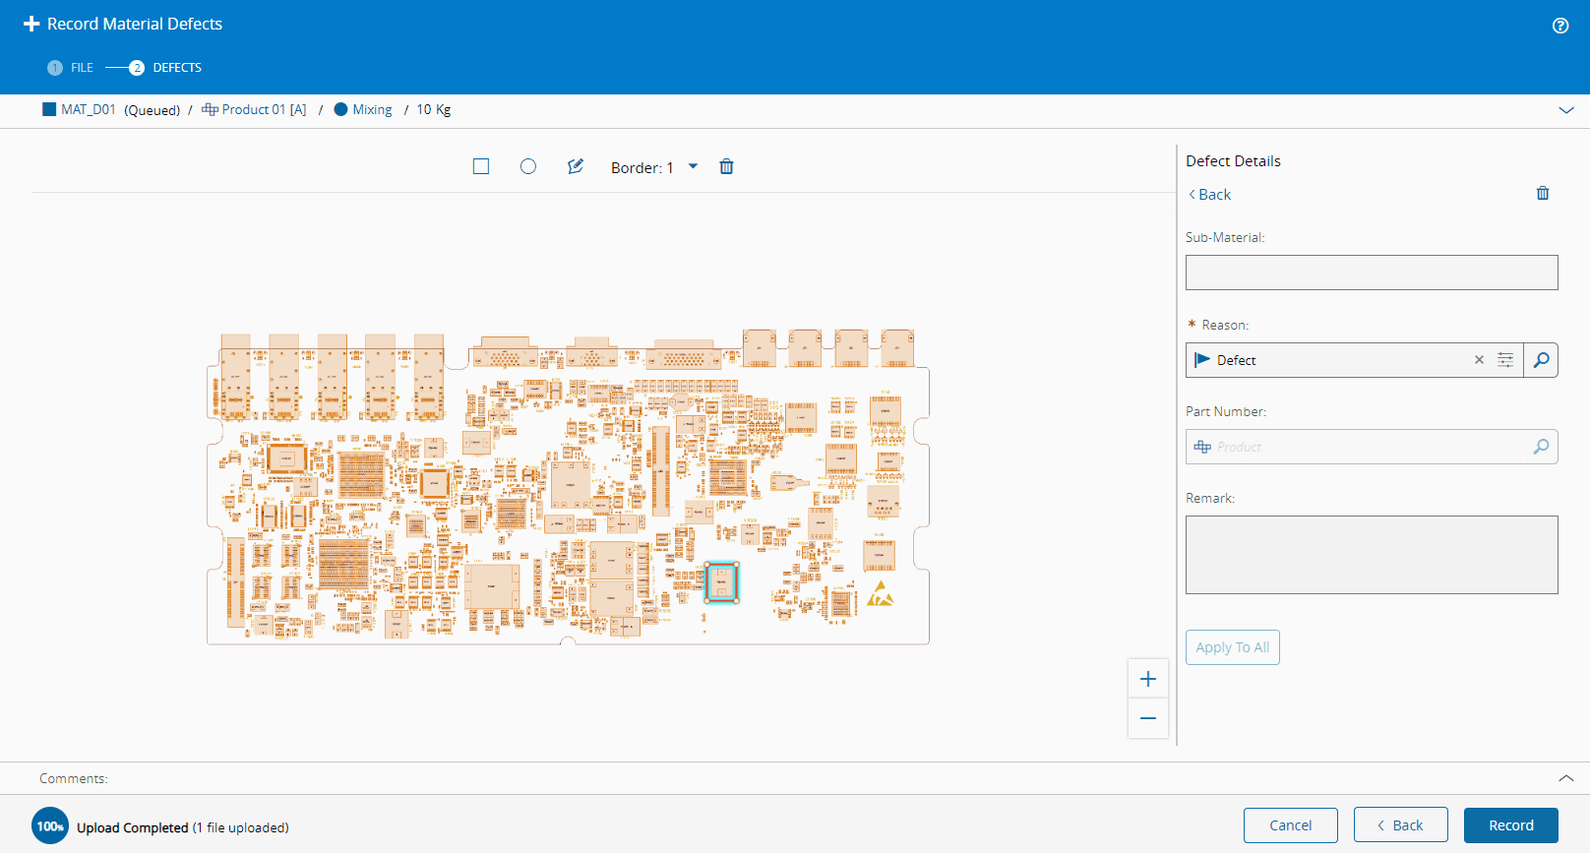Activate the freehand edit drawing tool
The height and width of the screenshot is (853, 1590).
pos(576,166)
